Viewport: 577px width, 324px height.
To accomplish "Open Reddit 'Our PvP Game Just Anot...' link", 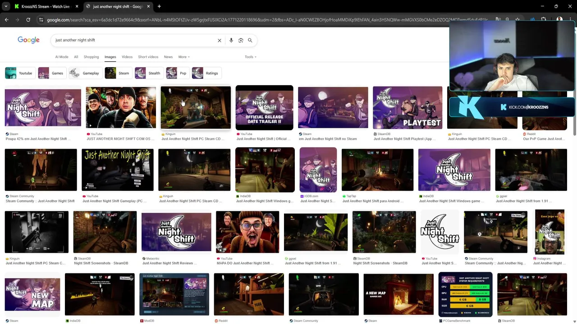I will coord(544,139).
